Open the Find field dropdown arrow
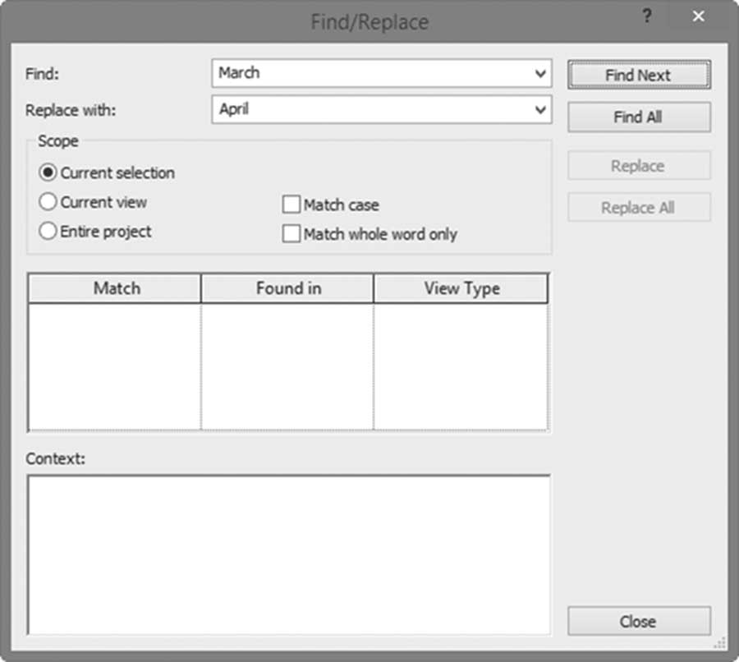This screenshot has width=739, height=662. [540, 74]
